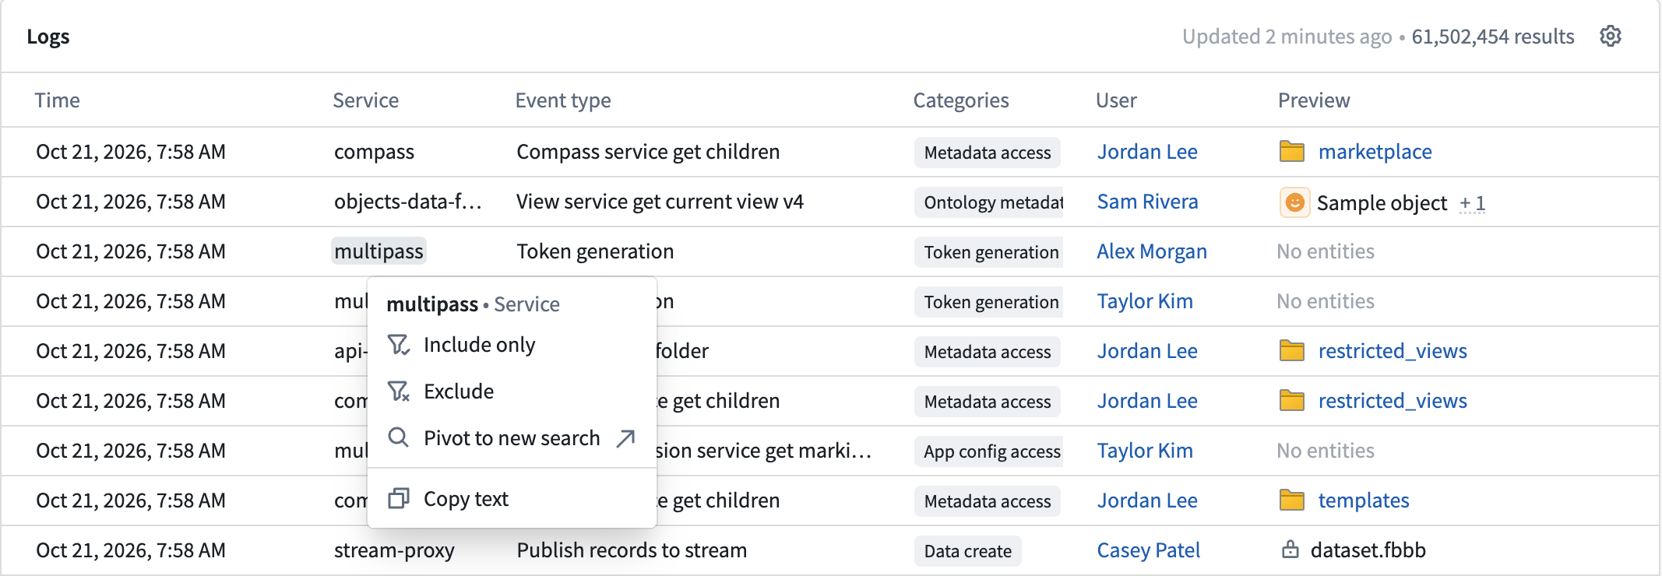The image size is (1662, 576).
Task: Click the Data create category tag
Action: pos(967,551)
